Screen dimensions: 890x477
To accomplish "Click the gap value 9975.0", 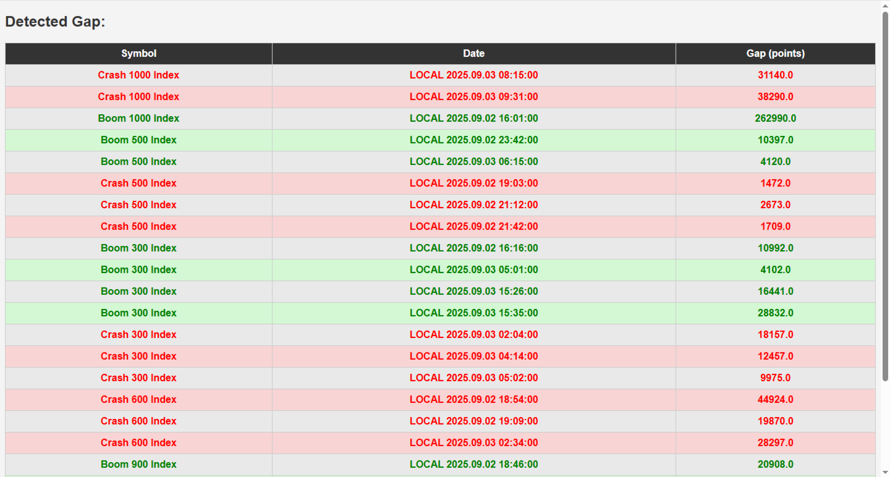I will (776, 378).
